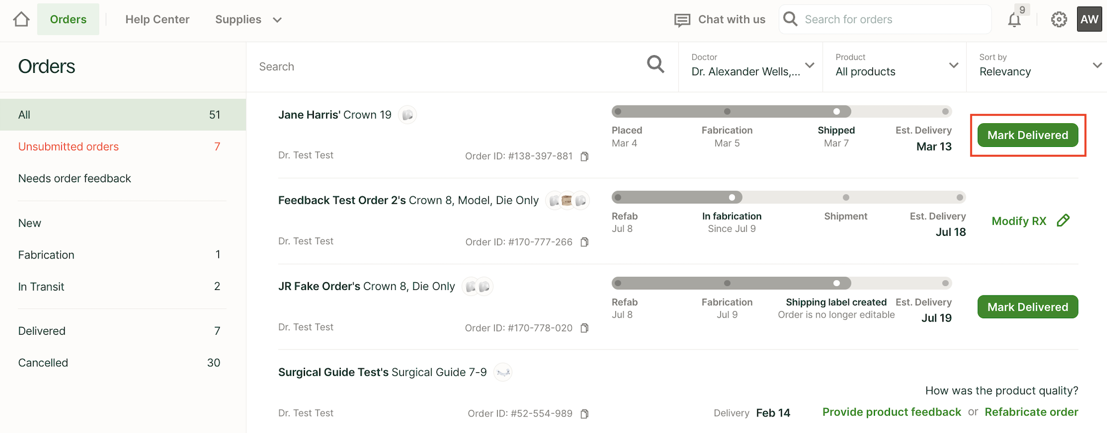Image resolution: width=1107 pixels, height=433 pixels.
Task: Copy order ID #170-777-266
Action: coord(584,242)
